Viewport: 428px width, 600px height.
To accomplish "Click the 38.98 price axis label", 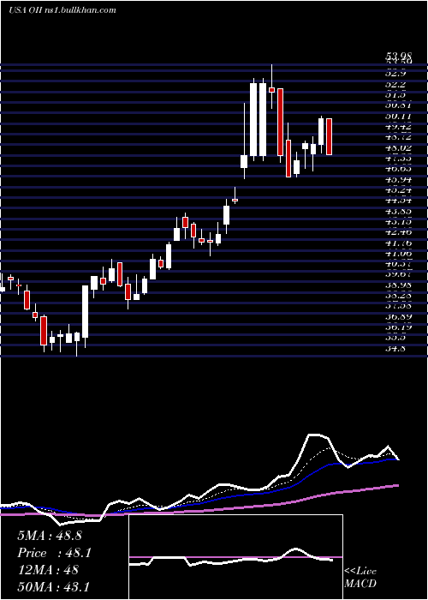I will [398, 285].
